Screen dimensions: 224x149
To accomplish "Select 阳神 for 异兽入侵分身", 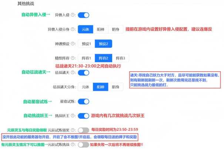I will 101,29.
